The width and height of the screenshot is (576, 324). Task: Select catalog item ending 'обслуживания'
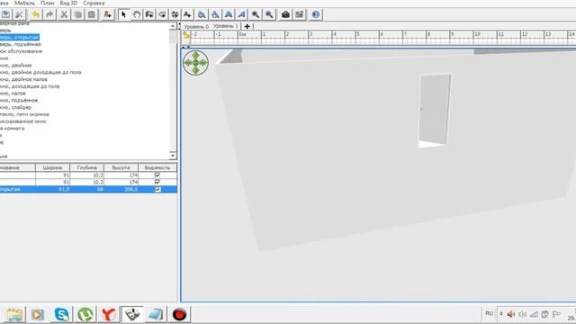(x=21, y=51)
